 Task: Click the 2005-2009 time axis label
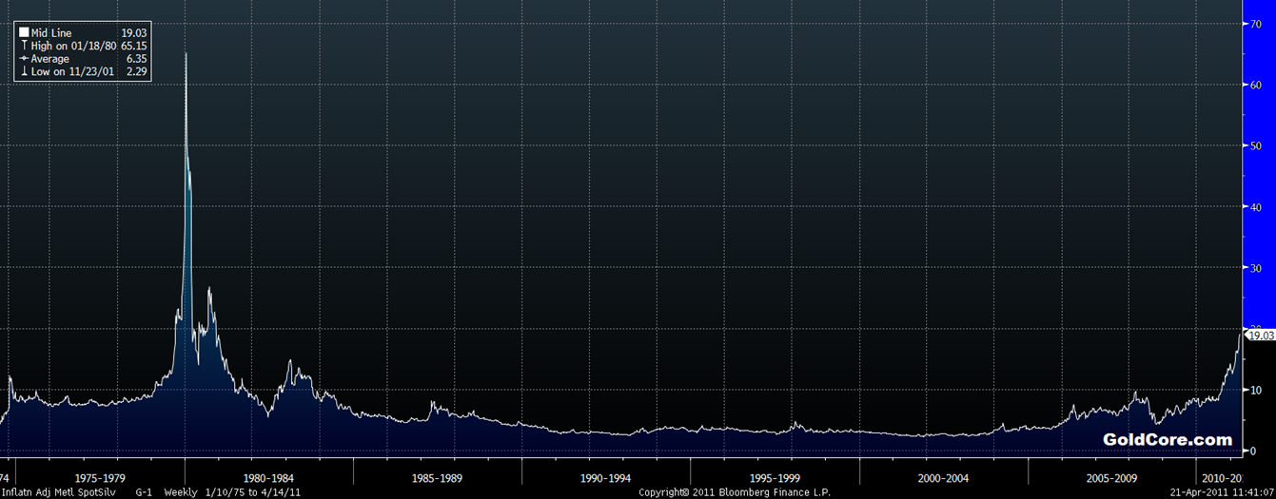pyautogui.click(x=1112, y=478)
